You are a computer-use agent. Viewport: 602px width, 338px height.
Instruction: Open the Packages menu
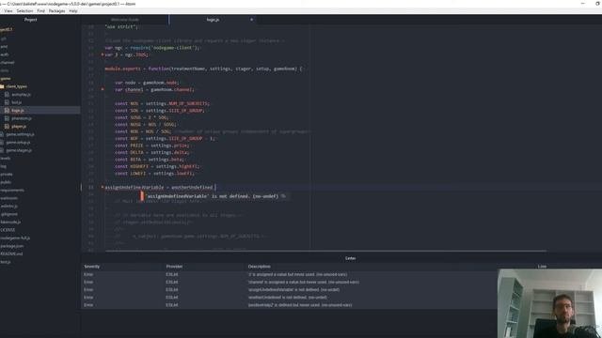[56, 11]
